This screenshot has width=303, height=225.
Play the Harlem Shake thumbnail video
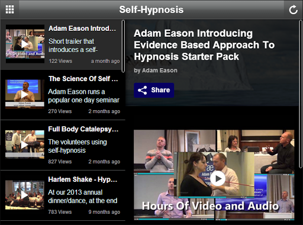click(x=25, y=195)
